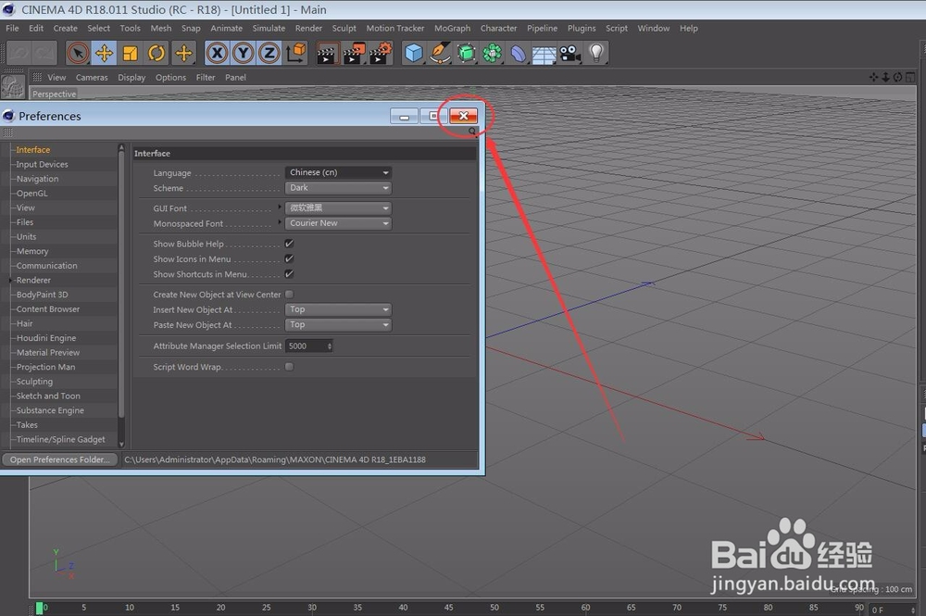Screen dimensions: 926x616
Task: Activate the Scale tool
Action: click(130, 53)
